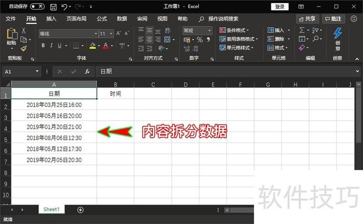Click the Orientation text angle icon
Image resolution: width=363 pixels, height=224 pixels.
tap(161, 49)
